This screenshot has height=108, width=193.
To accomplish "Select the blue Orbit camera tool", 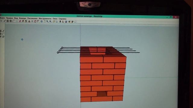I will point(42,21).
